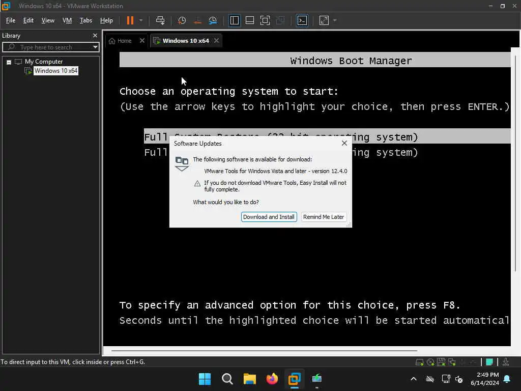Screen dimensions: 521x391
Task: Open the Help menu
Action: click(106, 20)
